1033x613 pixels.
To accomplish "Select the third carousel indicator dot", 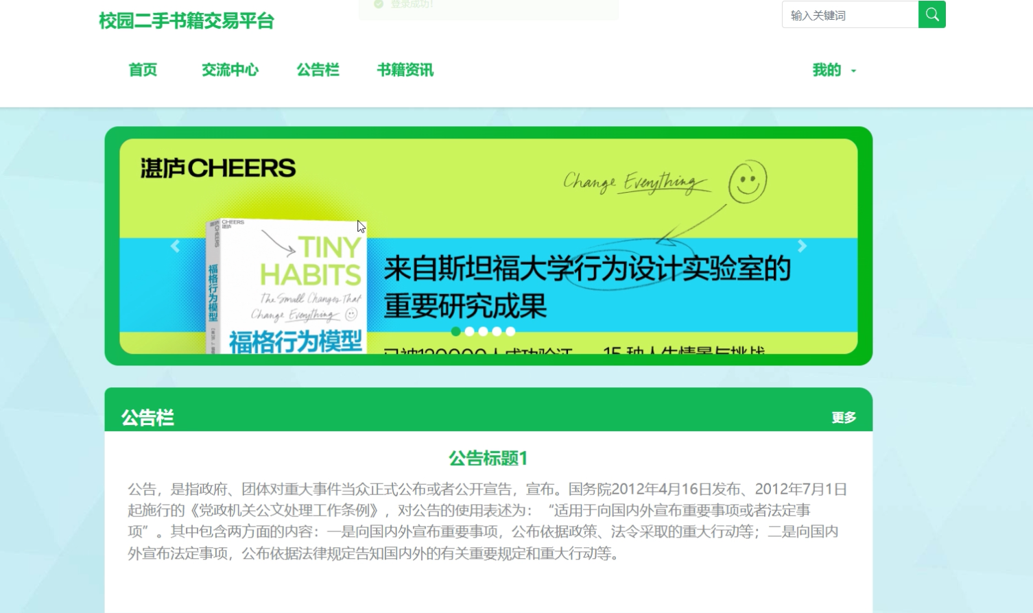I will coord(483,331).
